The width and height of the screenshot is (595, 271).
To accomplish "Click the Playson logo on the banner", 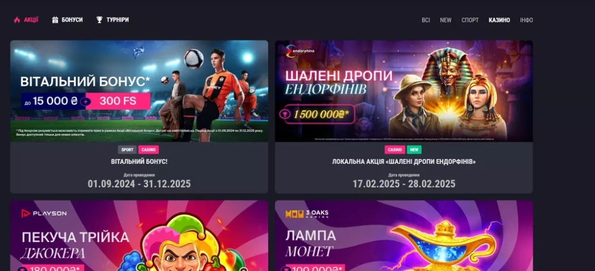I will click(x=44, y=213).
